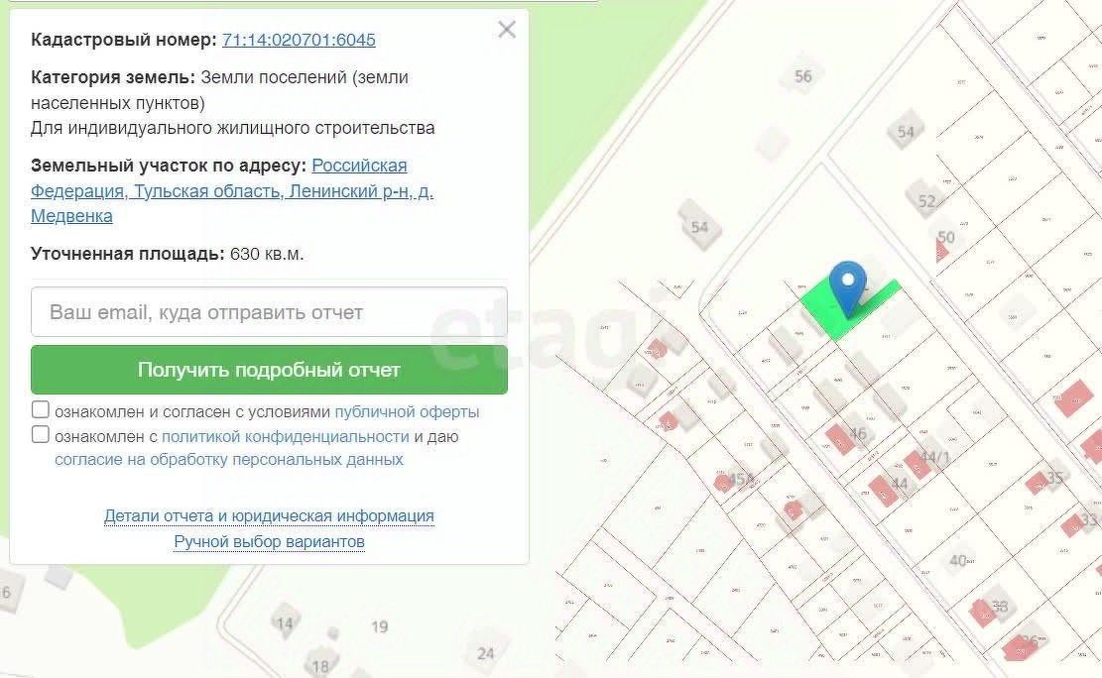Click the red building near number 46
This screenshot has width=1102, height=678.
(x=838, y=439)
